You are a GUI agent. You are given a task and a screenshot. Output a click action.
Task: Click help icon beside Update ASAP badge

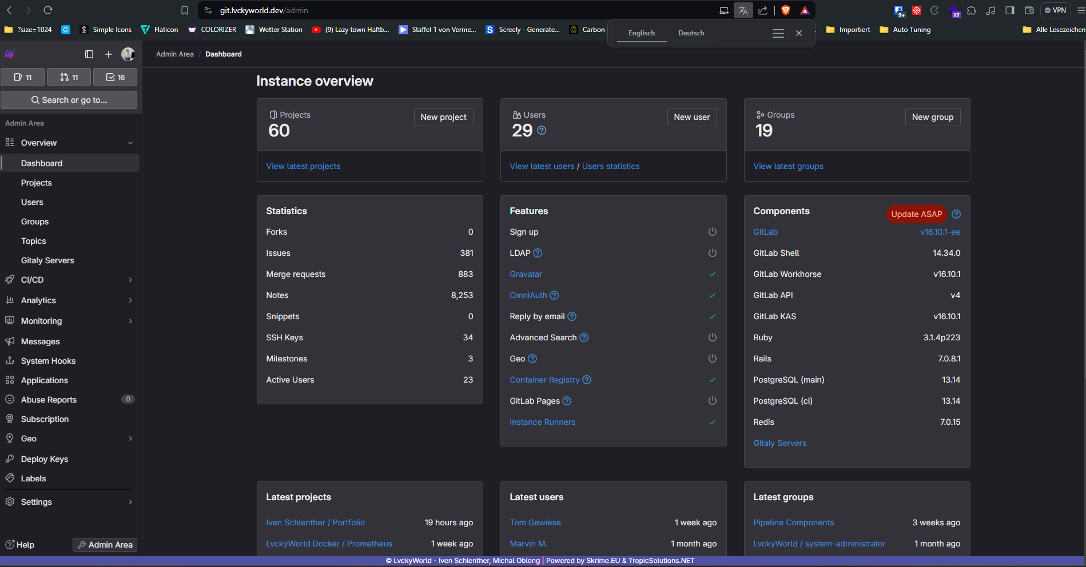[956, 214]
